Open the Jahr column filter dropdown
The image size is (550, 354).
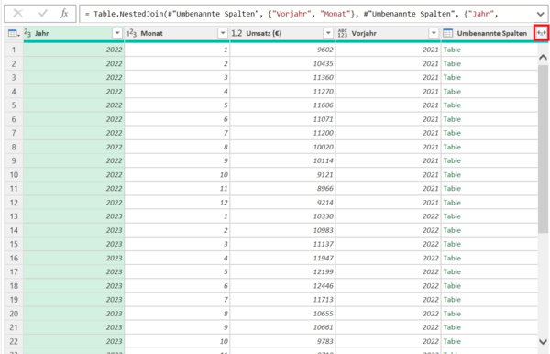click(x=117, y=33)
